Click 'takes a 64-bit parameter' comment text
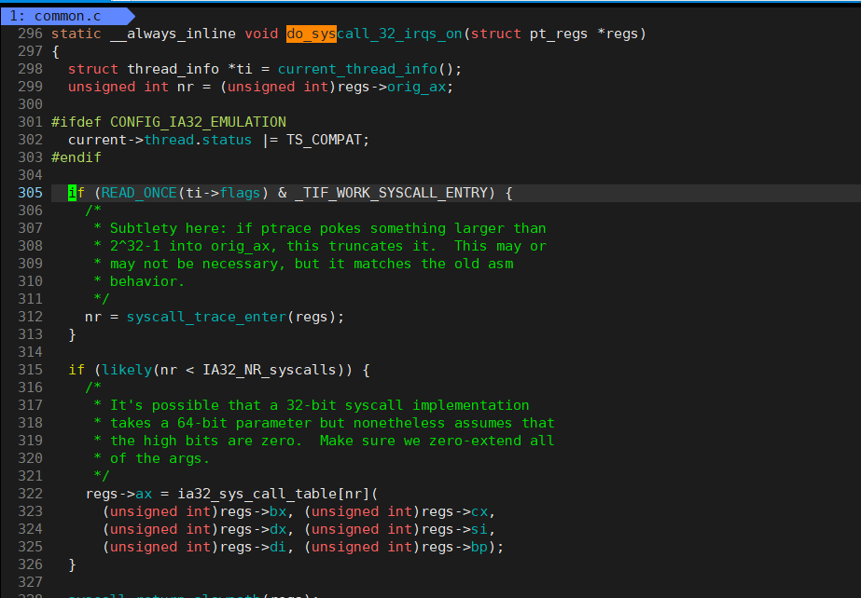 pyautogui.click(x=210, y=423)
